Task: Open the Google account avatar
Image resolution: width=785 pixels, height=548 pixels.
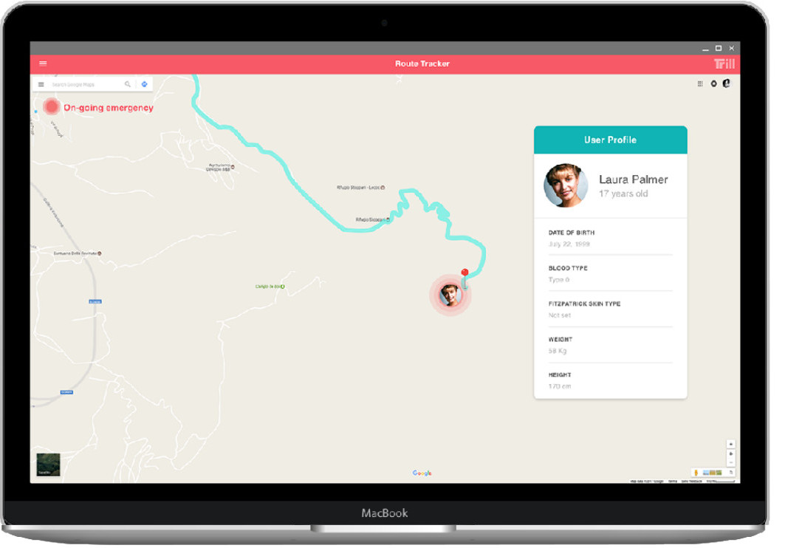Action: point(727,83)
